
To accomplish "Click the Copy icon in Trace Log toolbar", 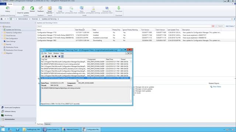I will 52,56.
